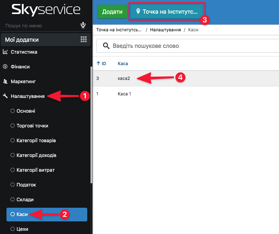Screen dimensions: 279x234
Task: Open the Цехи menu item
Action: pyautogui.click(x=22, y=229)
